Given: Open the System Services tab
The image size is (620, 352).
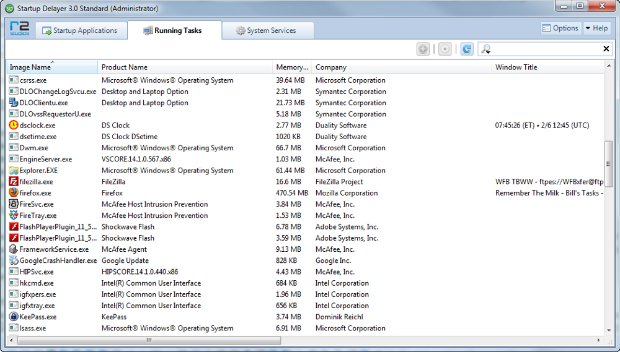Looking at the screenshot, I should [x=268, y=30].
